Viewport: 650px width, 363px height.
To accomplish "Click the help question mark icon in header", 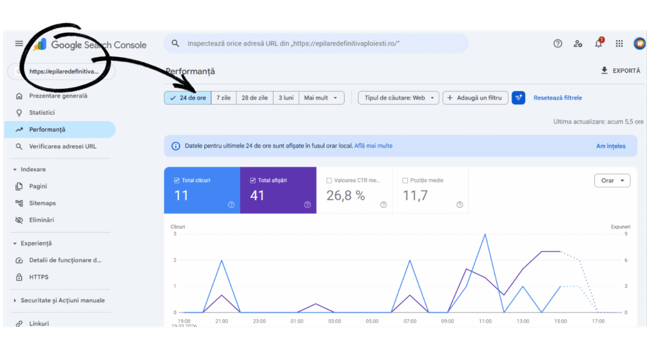I will 558,44.
